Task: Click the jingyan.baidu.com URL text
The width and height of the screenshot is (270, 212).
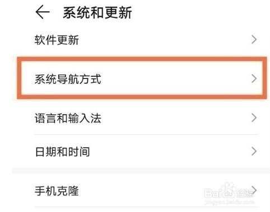Action: click(x=229, y=202)
